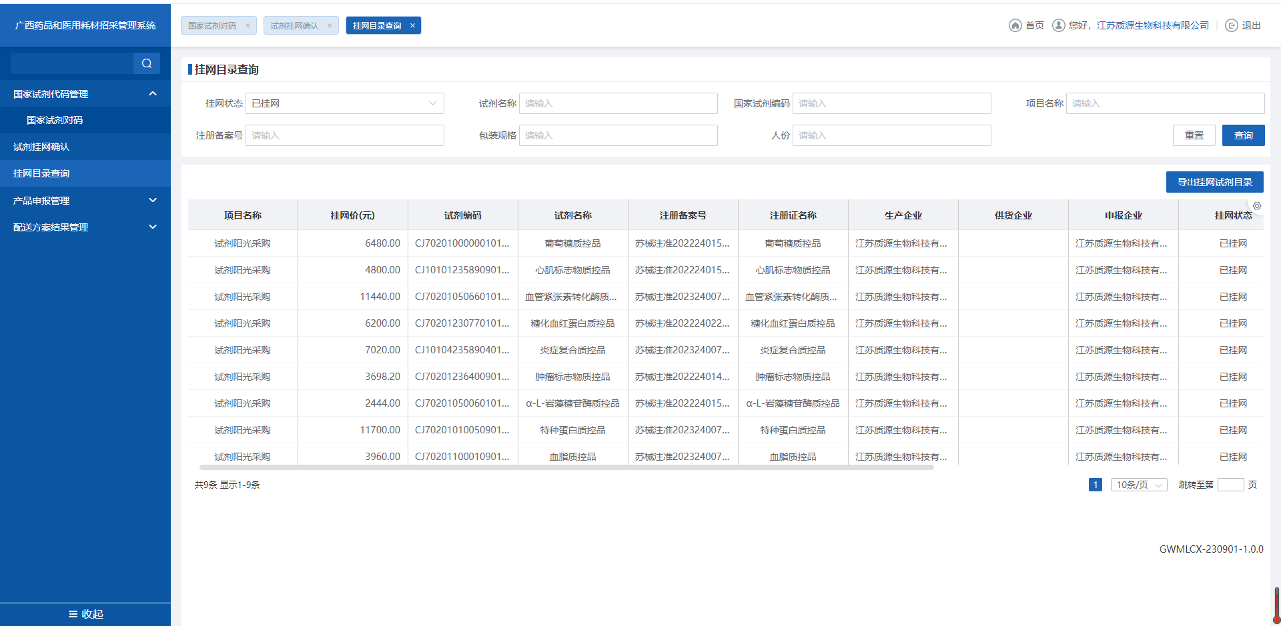Screen dimensions: 1281x626
Task: Click the 注册备案号 column header
Action: click(683, 215)
